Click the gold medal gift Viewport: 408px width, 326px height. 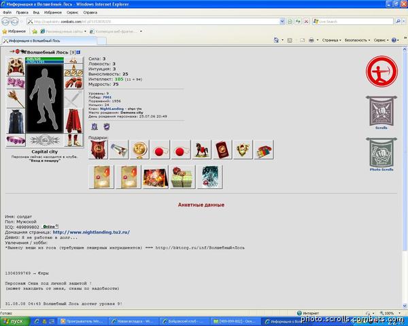[139, 149]
